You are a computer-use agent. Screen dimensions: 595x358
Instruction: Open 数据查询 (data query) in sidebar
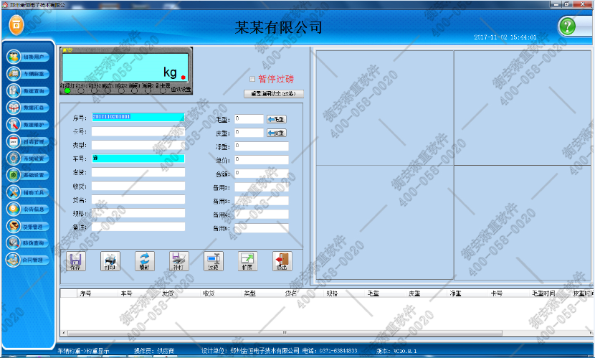(x=28, y=90)
